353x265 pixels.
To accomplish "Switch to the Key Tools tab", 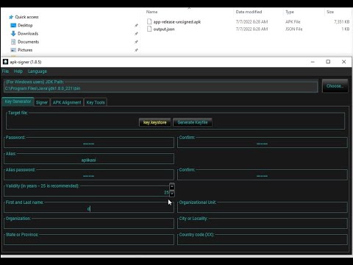I will (x=96, y=102).
